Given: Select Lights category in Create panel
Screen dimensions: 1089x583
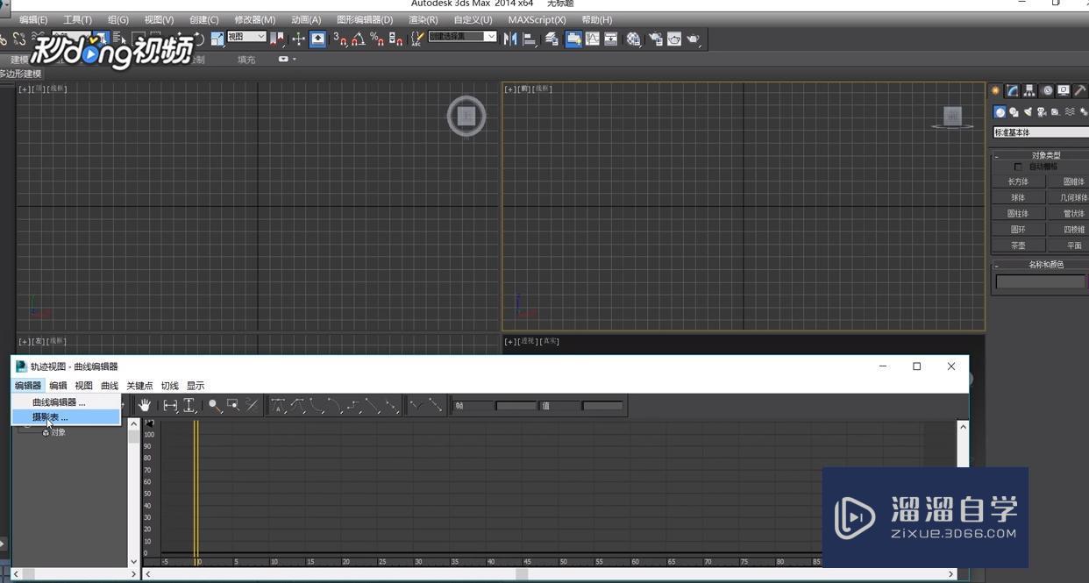Looking at the screenshot, I should (1028, 112).
